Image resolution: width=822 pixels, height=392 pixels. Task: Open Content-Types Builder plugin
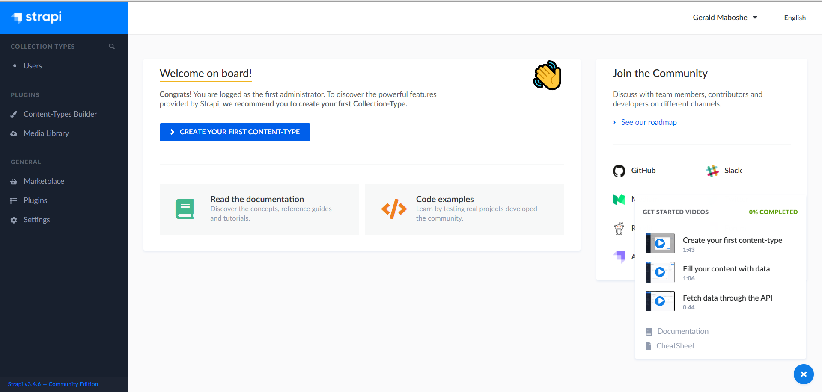point(60,114)
